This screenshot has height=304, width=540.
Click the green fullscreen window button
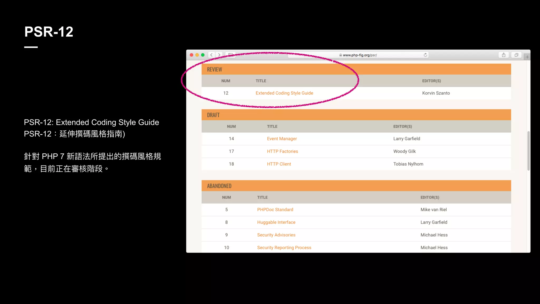coord(203,55)
